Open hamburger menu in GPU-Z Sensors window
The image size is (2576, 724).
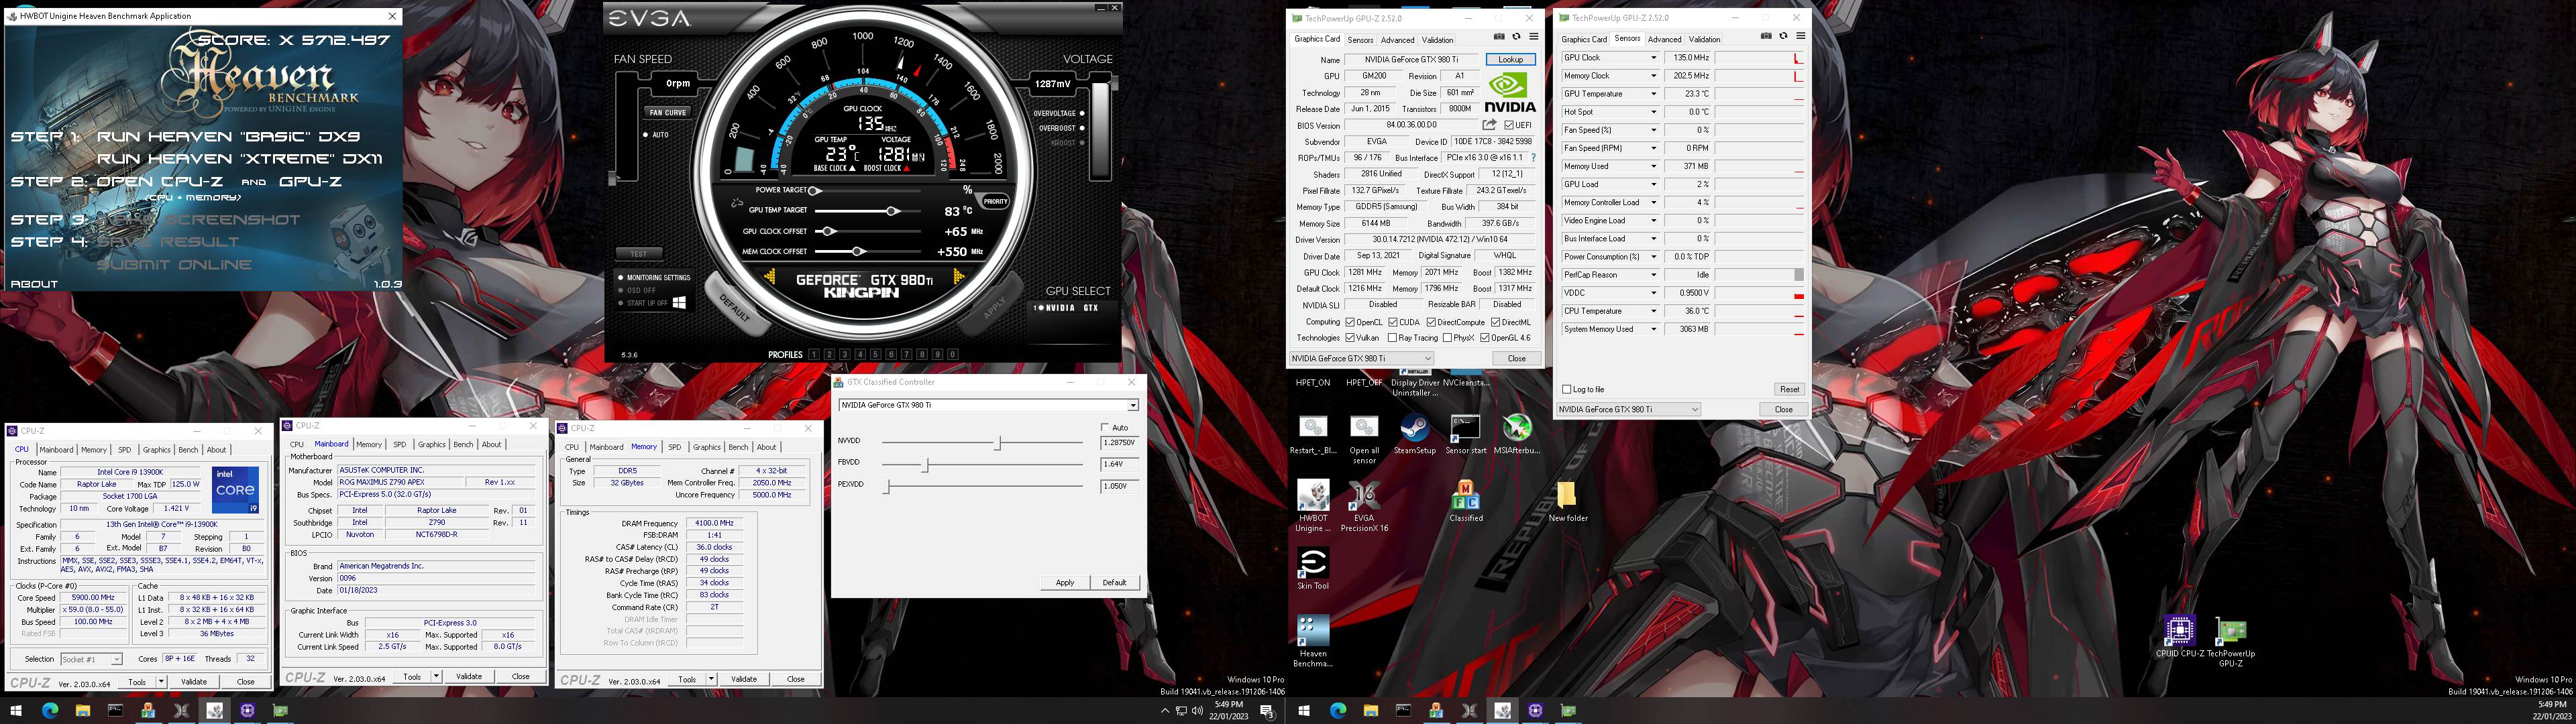(x=1801, y=36)
